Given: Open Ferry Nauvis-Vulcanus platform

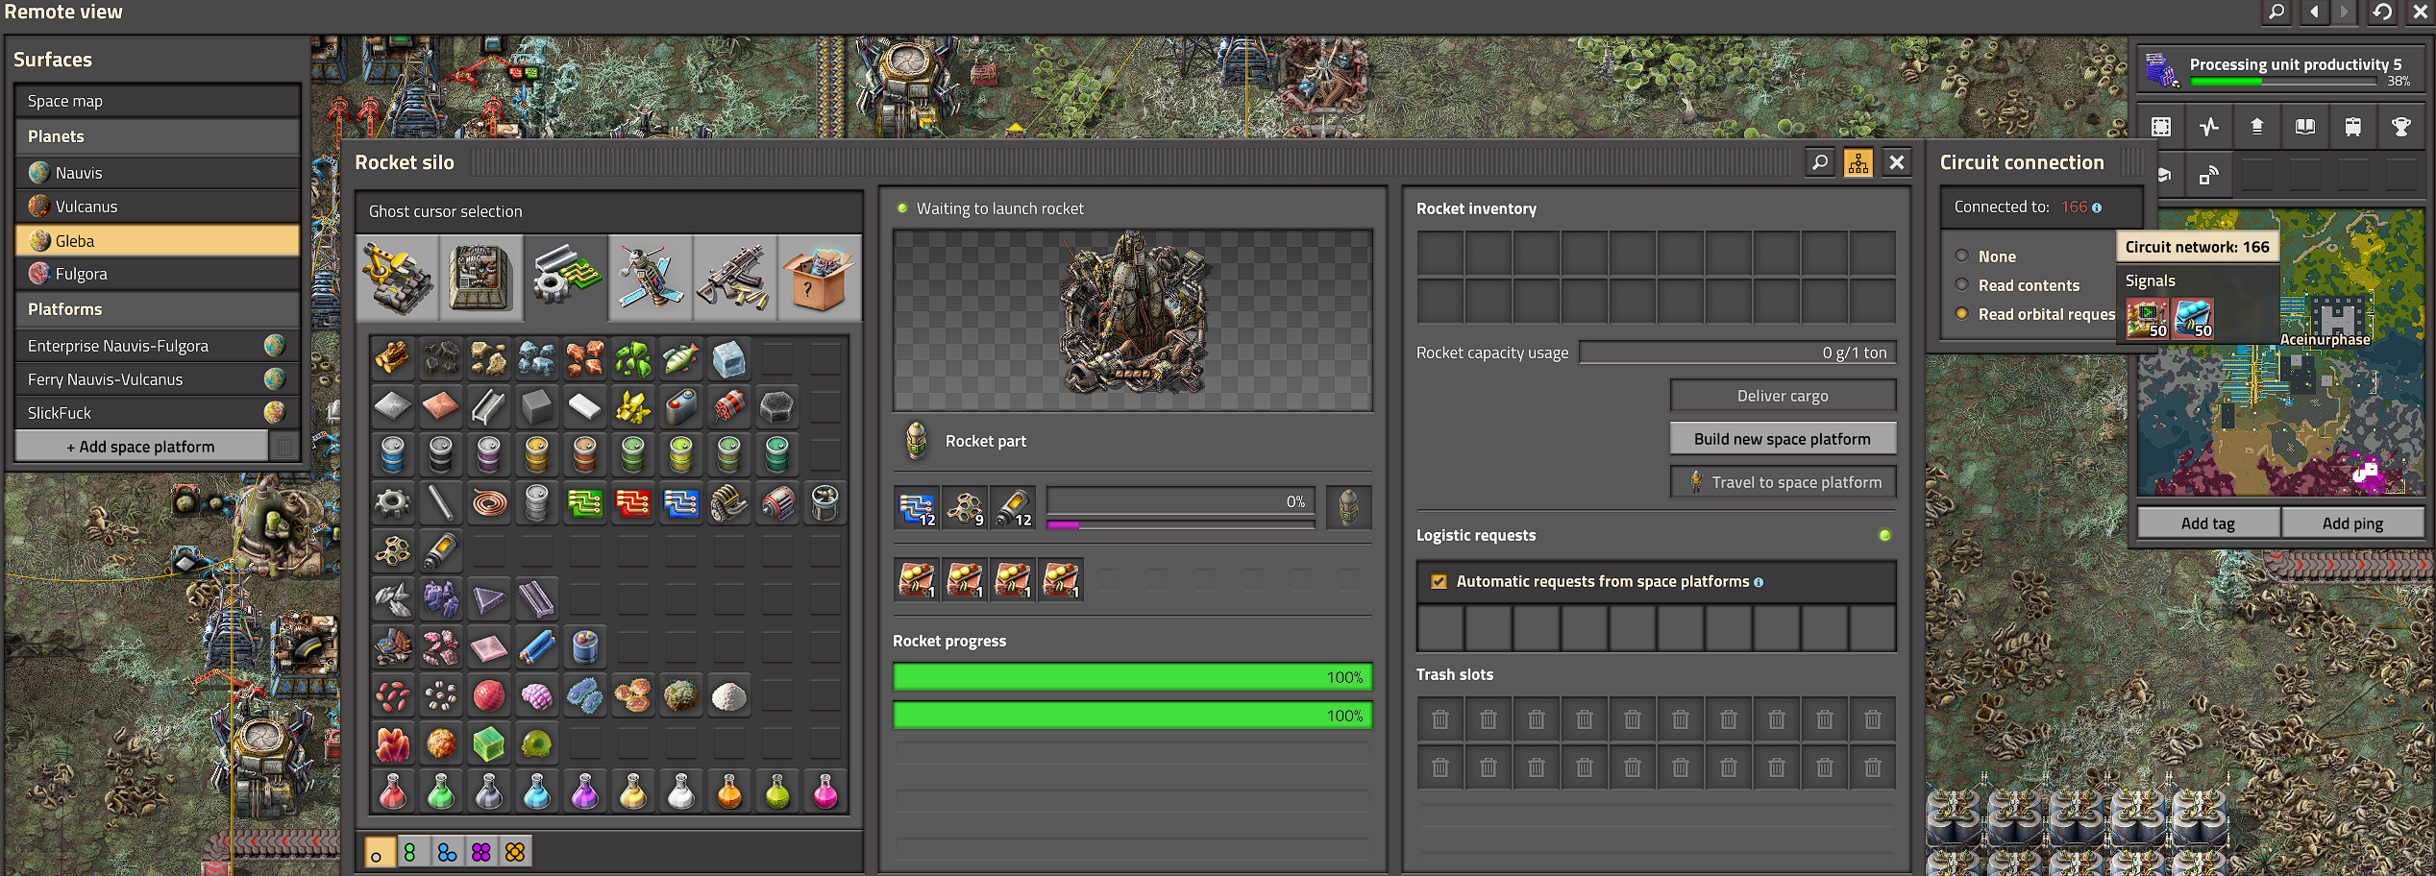Looking at the screenshot, I should point(158,379).
